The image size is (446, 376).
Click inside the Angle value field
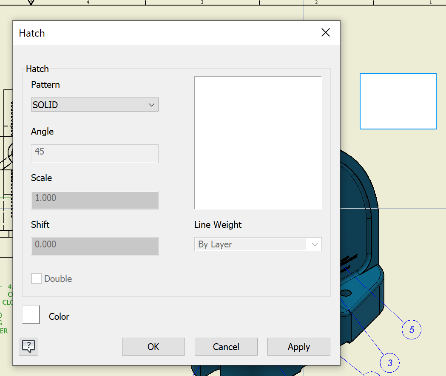[94, 153]
